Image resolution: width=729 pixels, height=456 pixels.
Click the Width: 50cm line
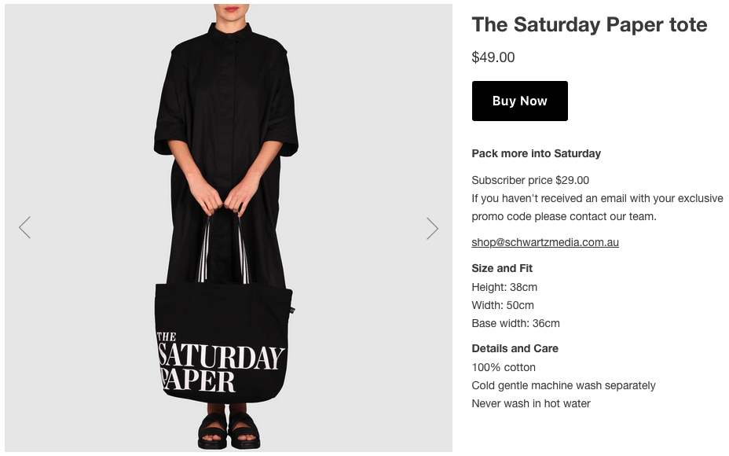tap(503, 305)
